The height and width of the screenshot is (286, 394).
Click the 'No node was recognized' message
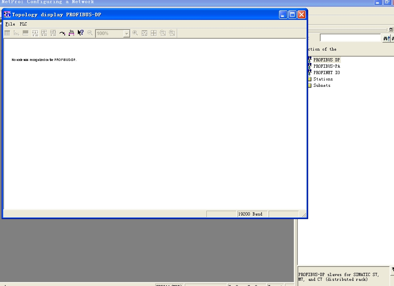click(x=44, y=60)
